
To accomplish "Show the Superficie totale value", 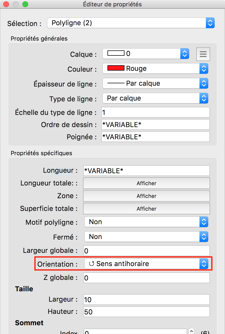I will pos(146,209).
